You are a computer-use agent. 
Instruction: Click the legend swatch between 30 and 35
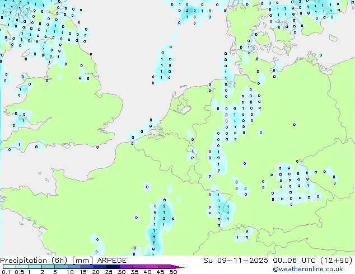click(126, 267)
